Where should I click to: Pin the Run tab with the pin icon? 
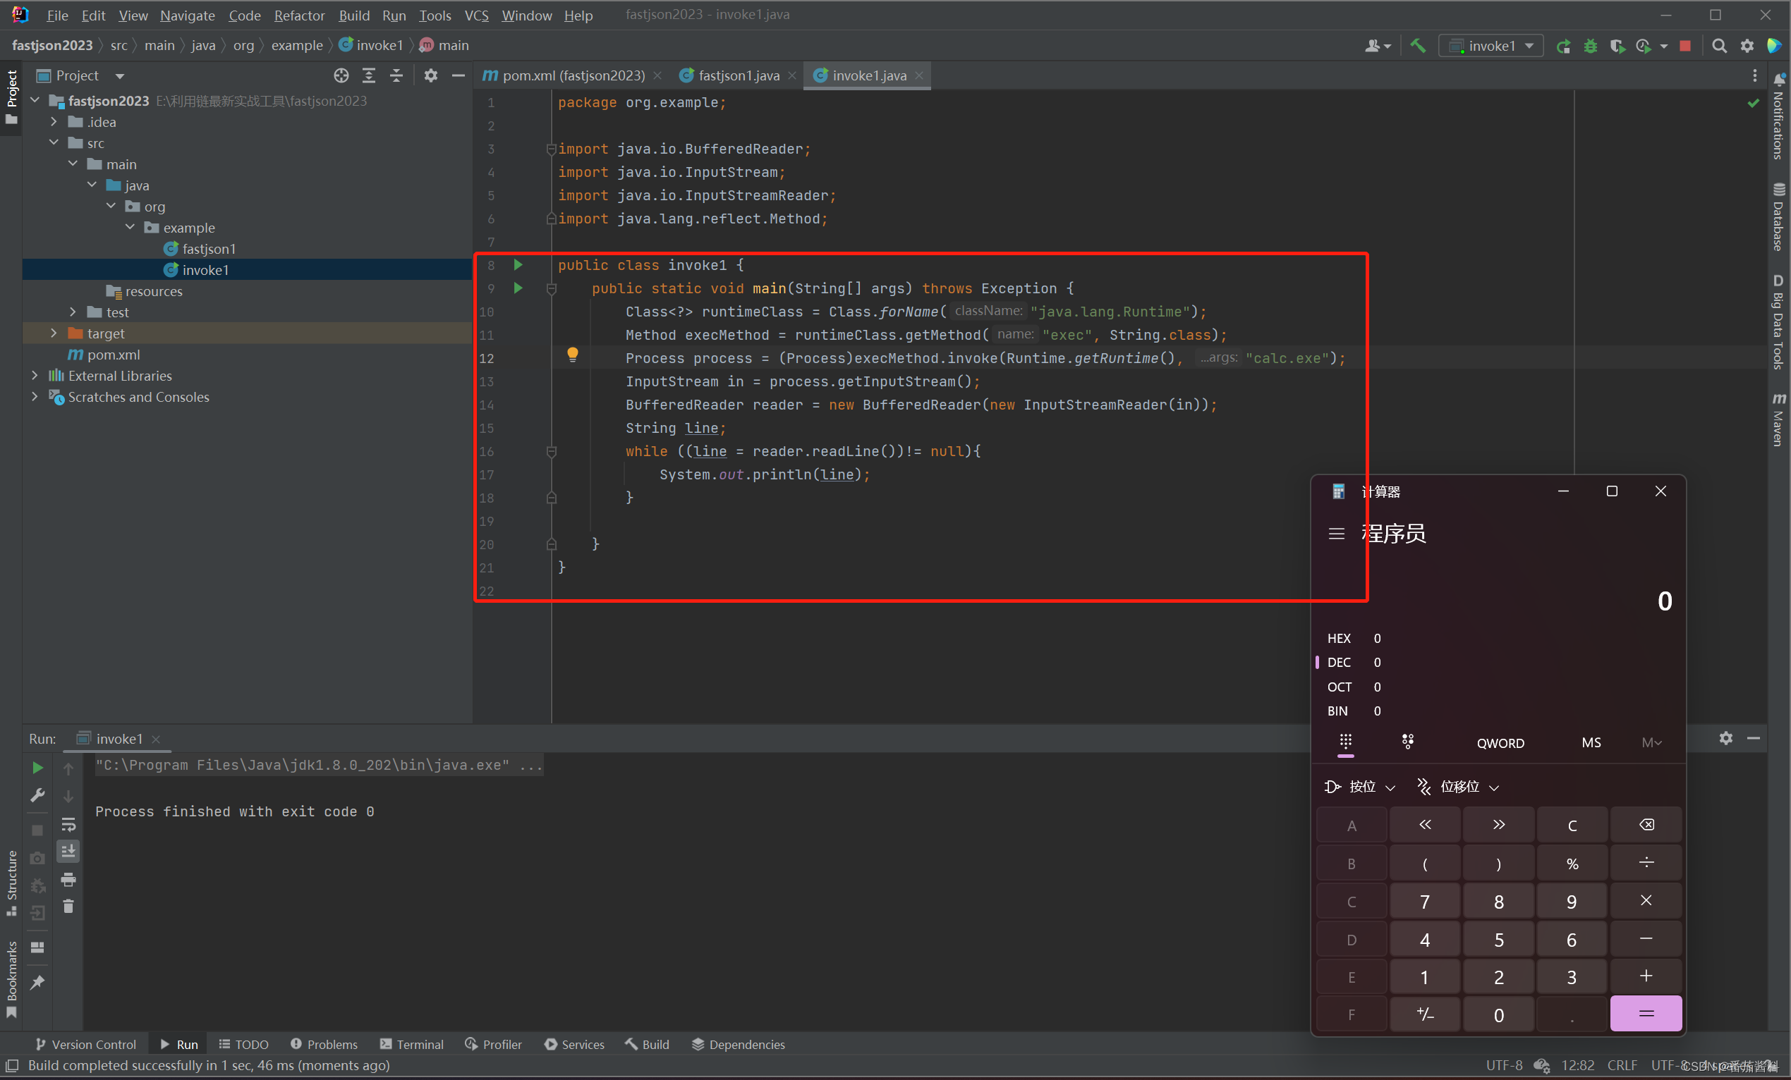[37, 983]
